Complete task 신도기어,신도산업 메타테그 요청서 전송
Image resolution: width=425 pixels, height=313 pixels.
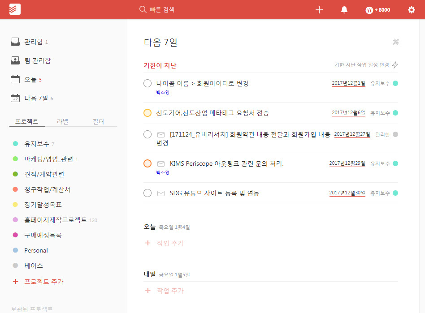tap(147, 113)
